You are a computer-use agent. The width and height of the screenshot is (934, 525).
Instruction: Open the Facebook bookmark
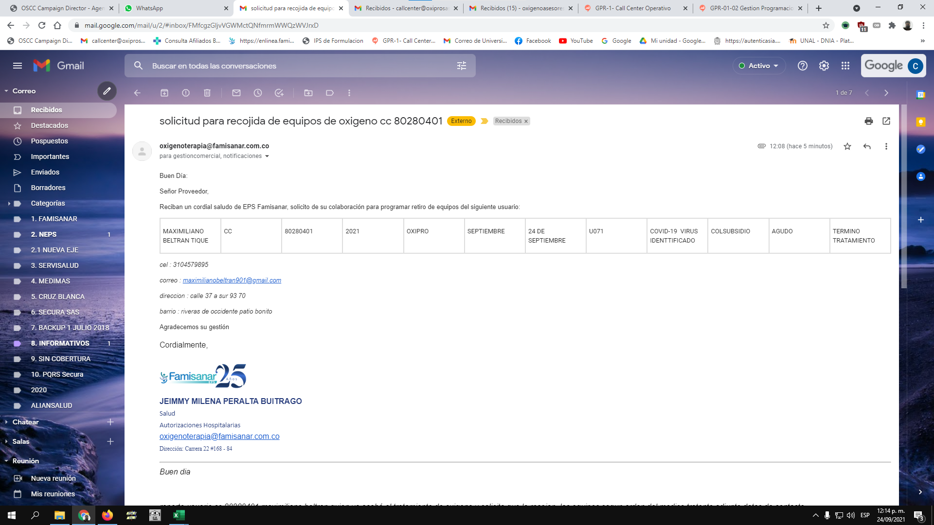pyautogui.click(x=533, y=41)
